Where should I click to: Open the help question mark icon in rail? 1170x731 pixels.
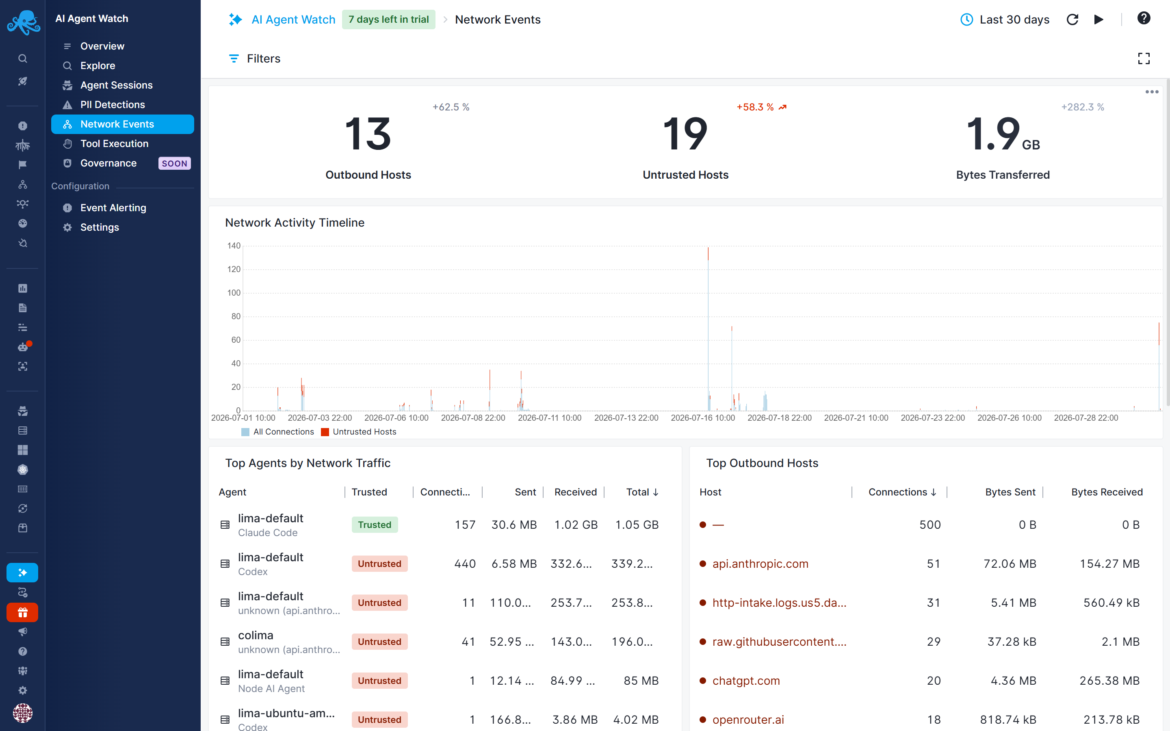click(x=23, y=651)
